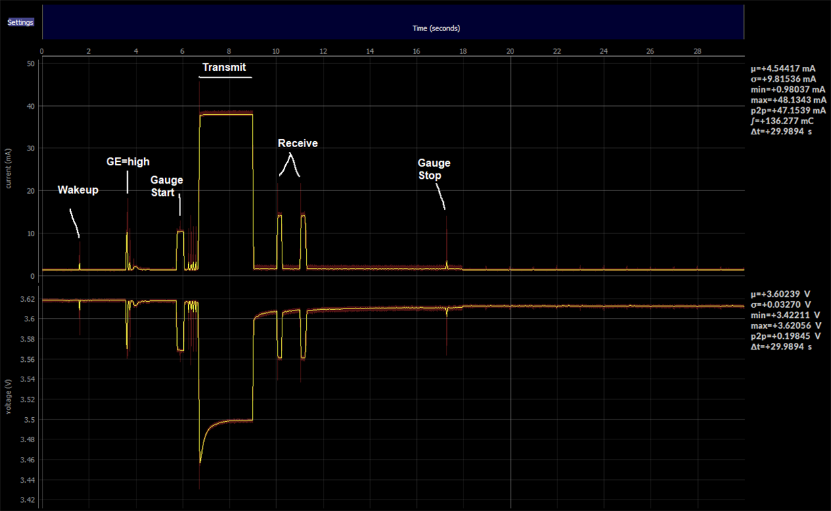This screenshot has height=511, width=831.
Task: Select the min=+0.98037 mA value
Action: click(x=788, y=89)
